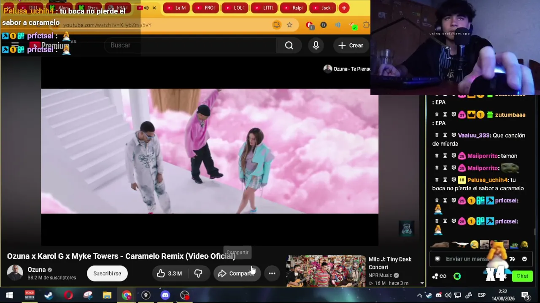Screen dimensions: 540x303
Task: Open the Windows Start menu
Action: coord(9,295)
